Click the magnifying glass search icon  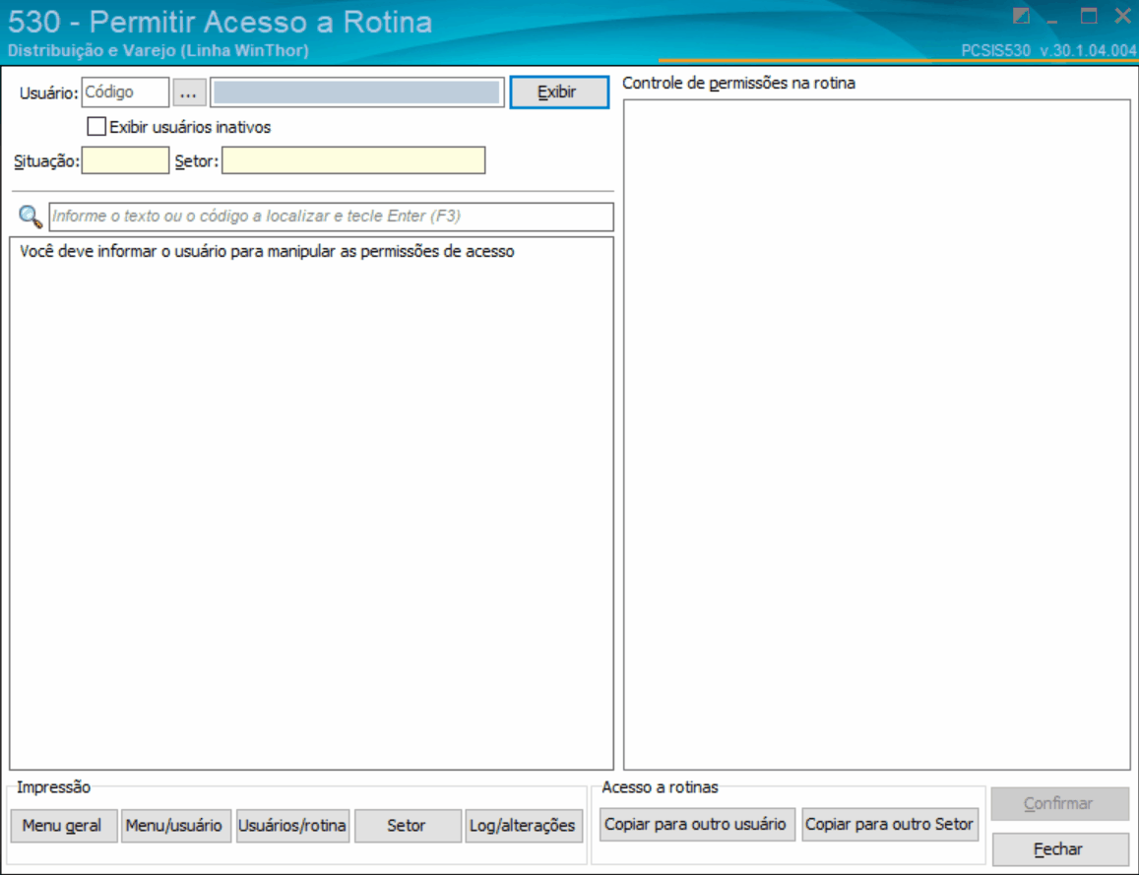tap(31, 217)
